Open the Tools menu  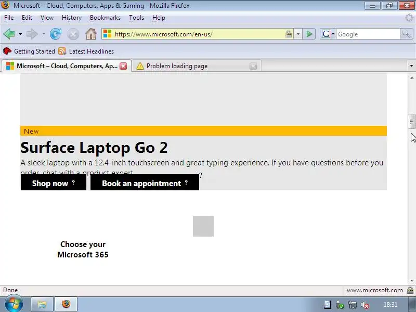[x=136, y=18]
